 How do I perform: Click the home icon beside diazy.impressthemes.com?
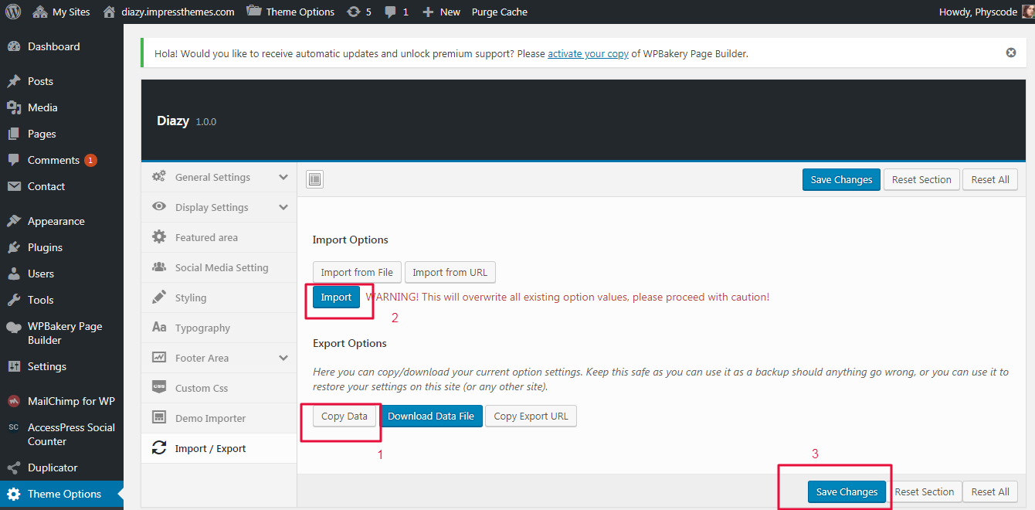tap(109, 12)
